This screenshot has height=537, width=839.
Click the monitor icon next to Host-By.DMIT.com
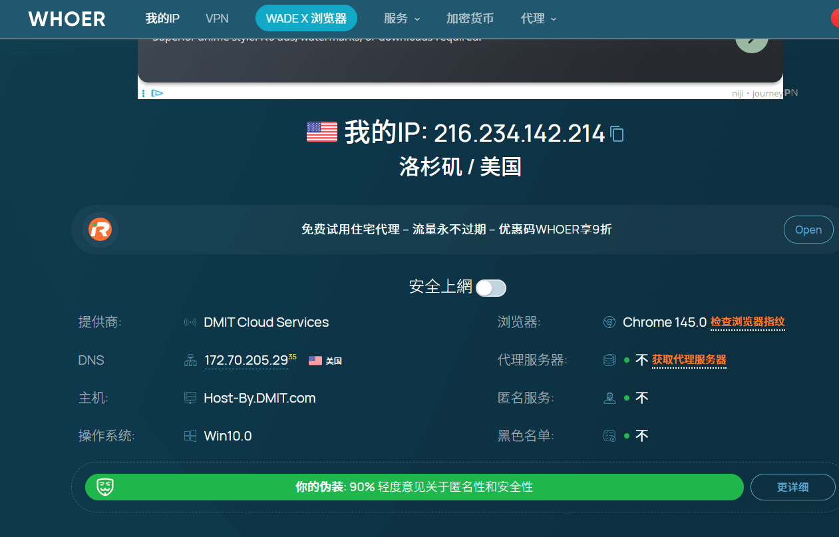click(190, 397)
